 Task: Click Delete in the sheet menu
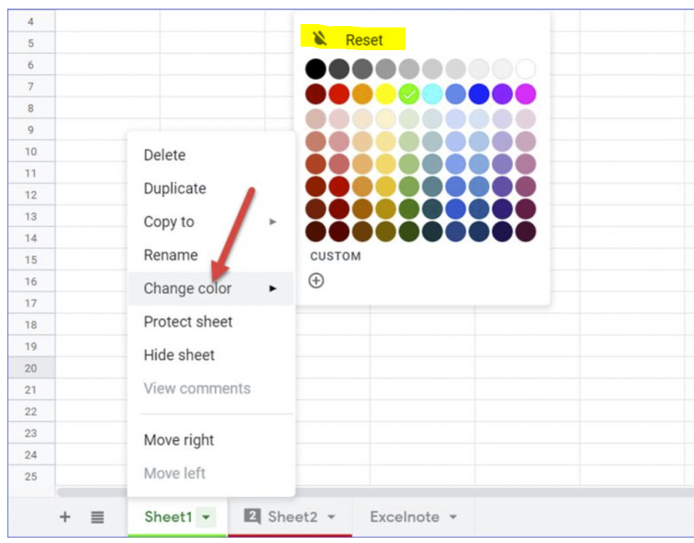click(164, 155)
